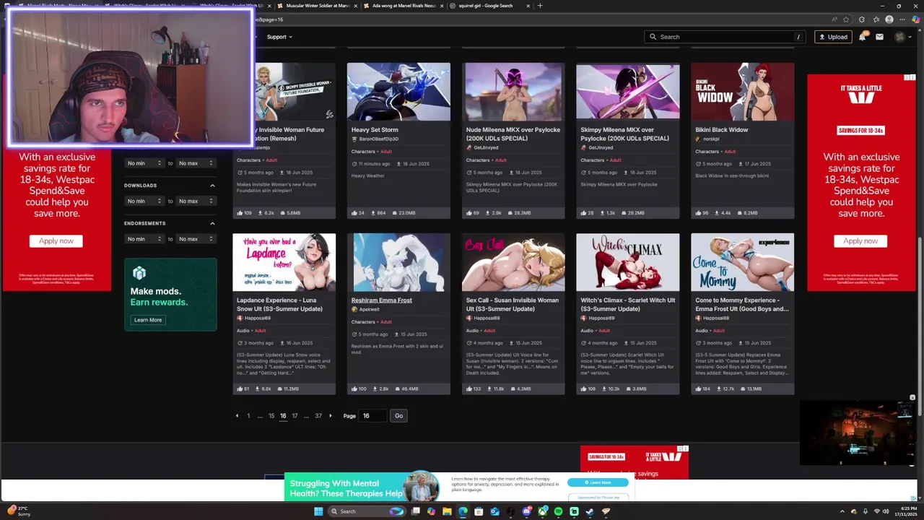This screenshot has width=924, height=520.
Task: Open author link BaronOBeefDip3D
Action: [378, 139]
